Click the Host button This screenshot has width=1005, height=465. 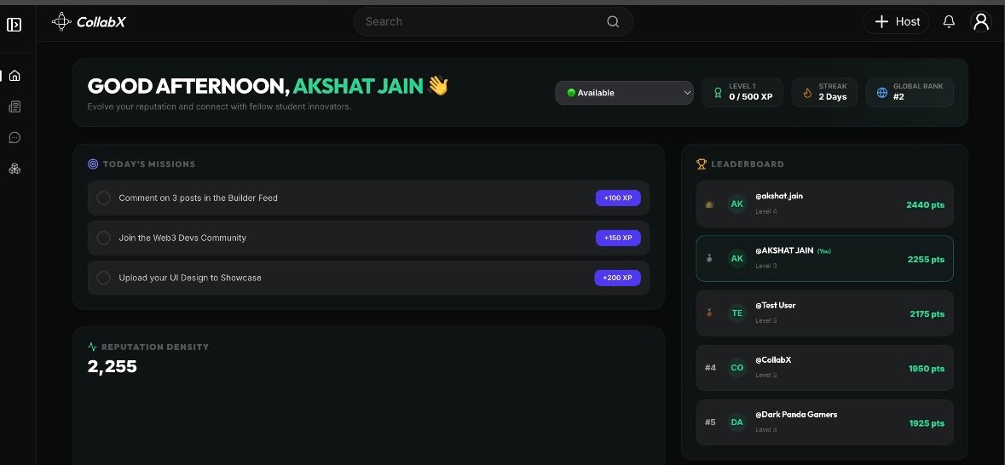pos(896,22)
